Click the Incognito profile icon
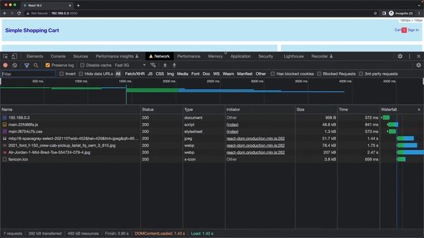Image resolution: width=424 pixels, height=238 pixels. [392, 13]
